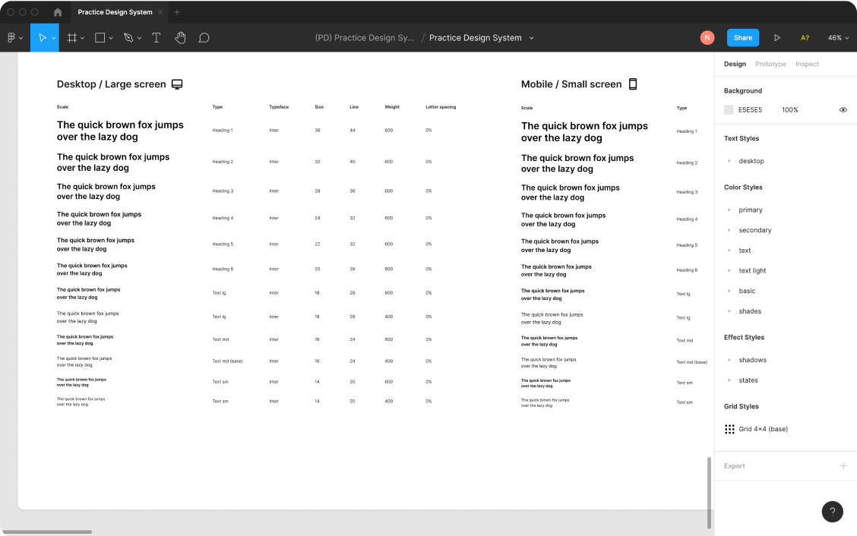Image resolution: width=857 pixels, height=536 pixels.
Task: Open the Practice Design System page dropdown
Action: pos(481,36)
